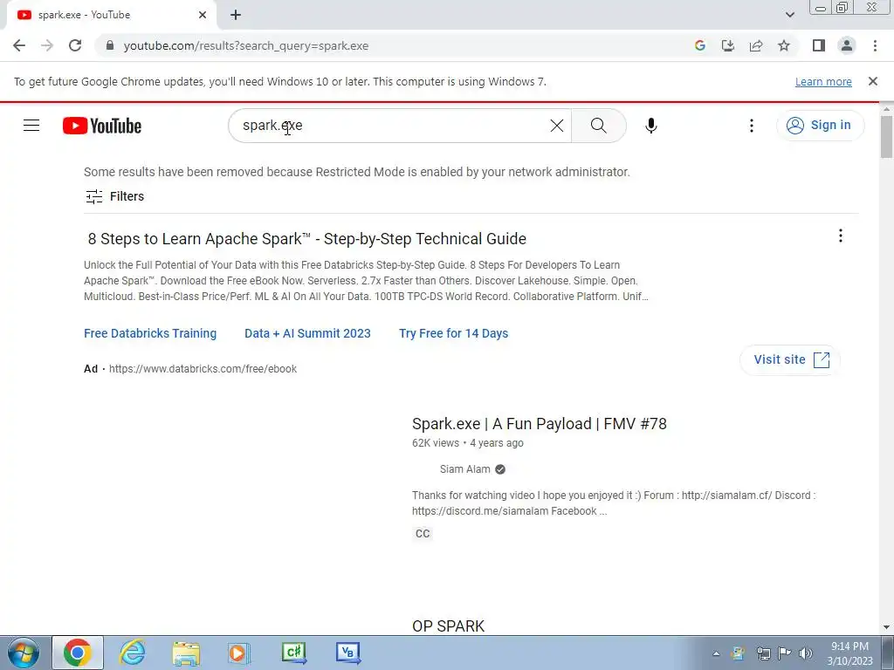Open the Action Center flag icon
The height and width of the screenshot is (670, 894).
785,653
